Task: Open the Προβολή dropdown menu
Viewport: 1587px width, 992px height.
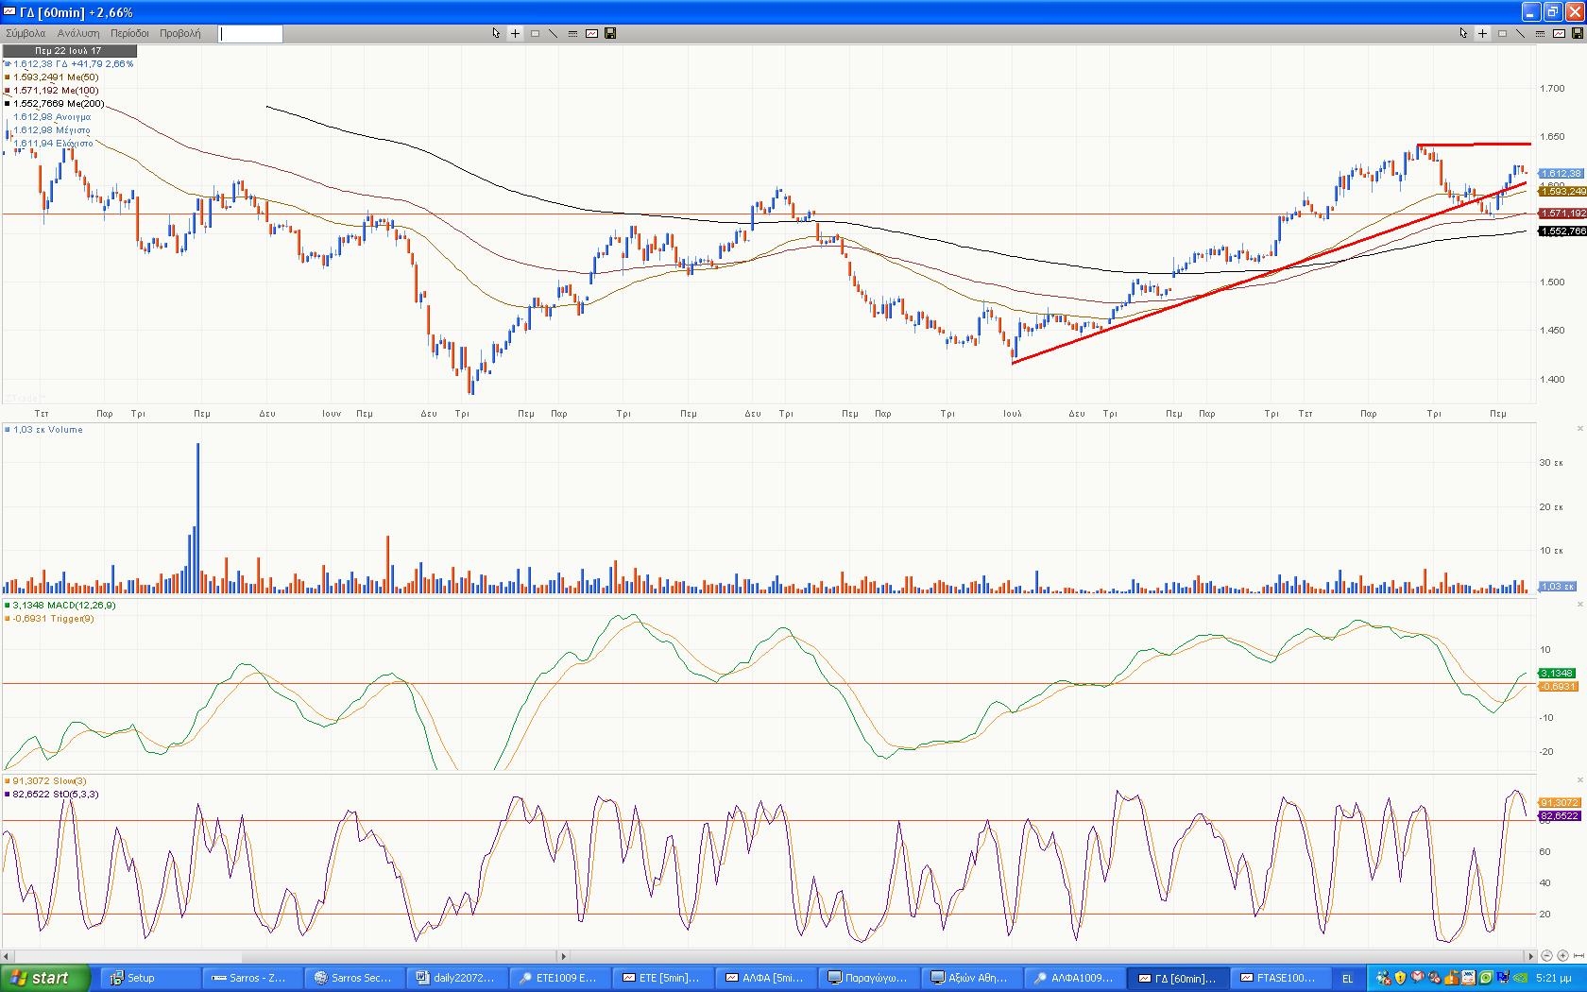Action: pyautogui.click(x=179, y=33)
